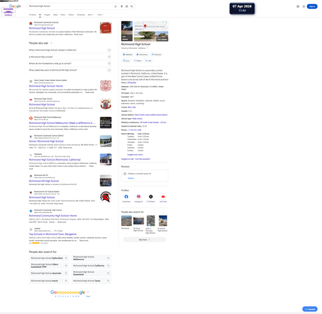The width and height of the screenshot is (322, 314).
Task: Click the X (Twitter) profile icon
Action: (x=151, y=196)
